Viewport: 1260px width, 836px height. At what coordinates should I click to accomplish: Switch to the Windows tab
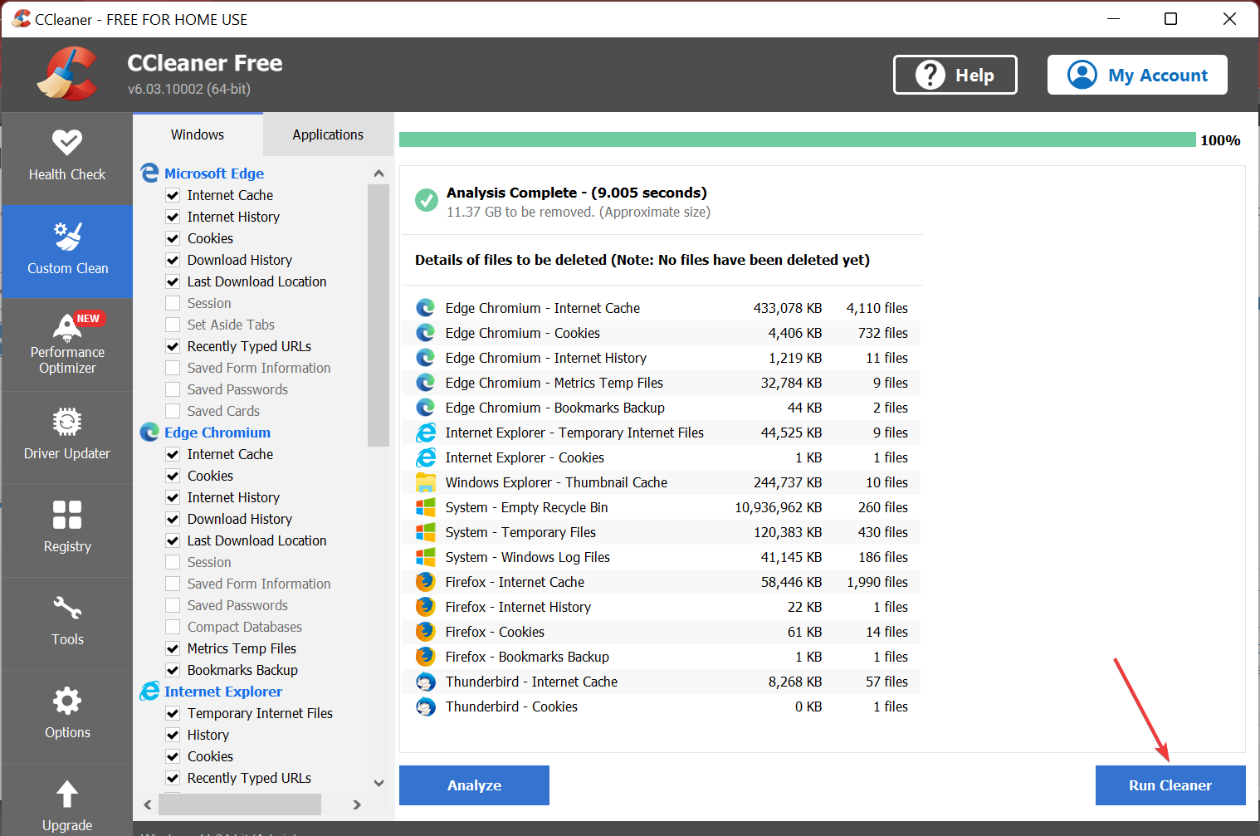click(x=198, y=134)
